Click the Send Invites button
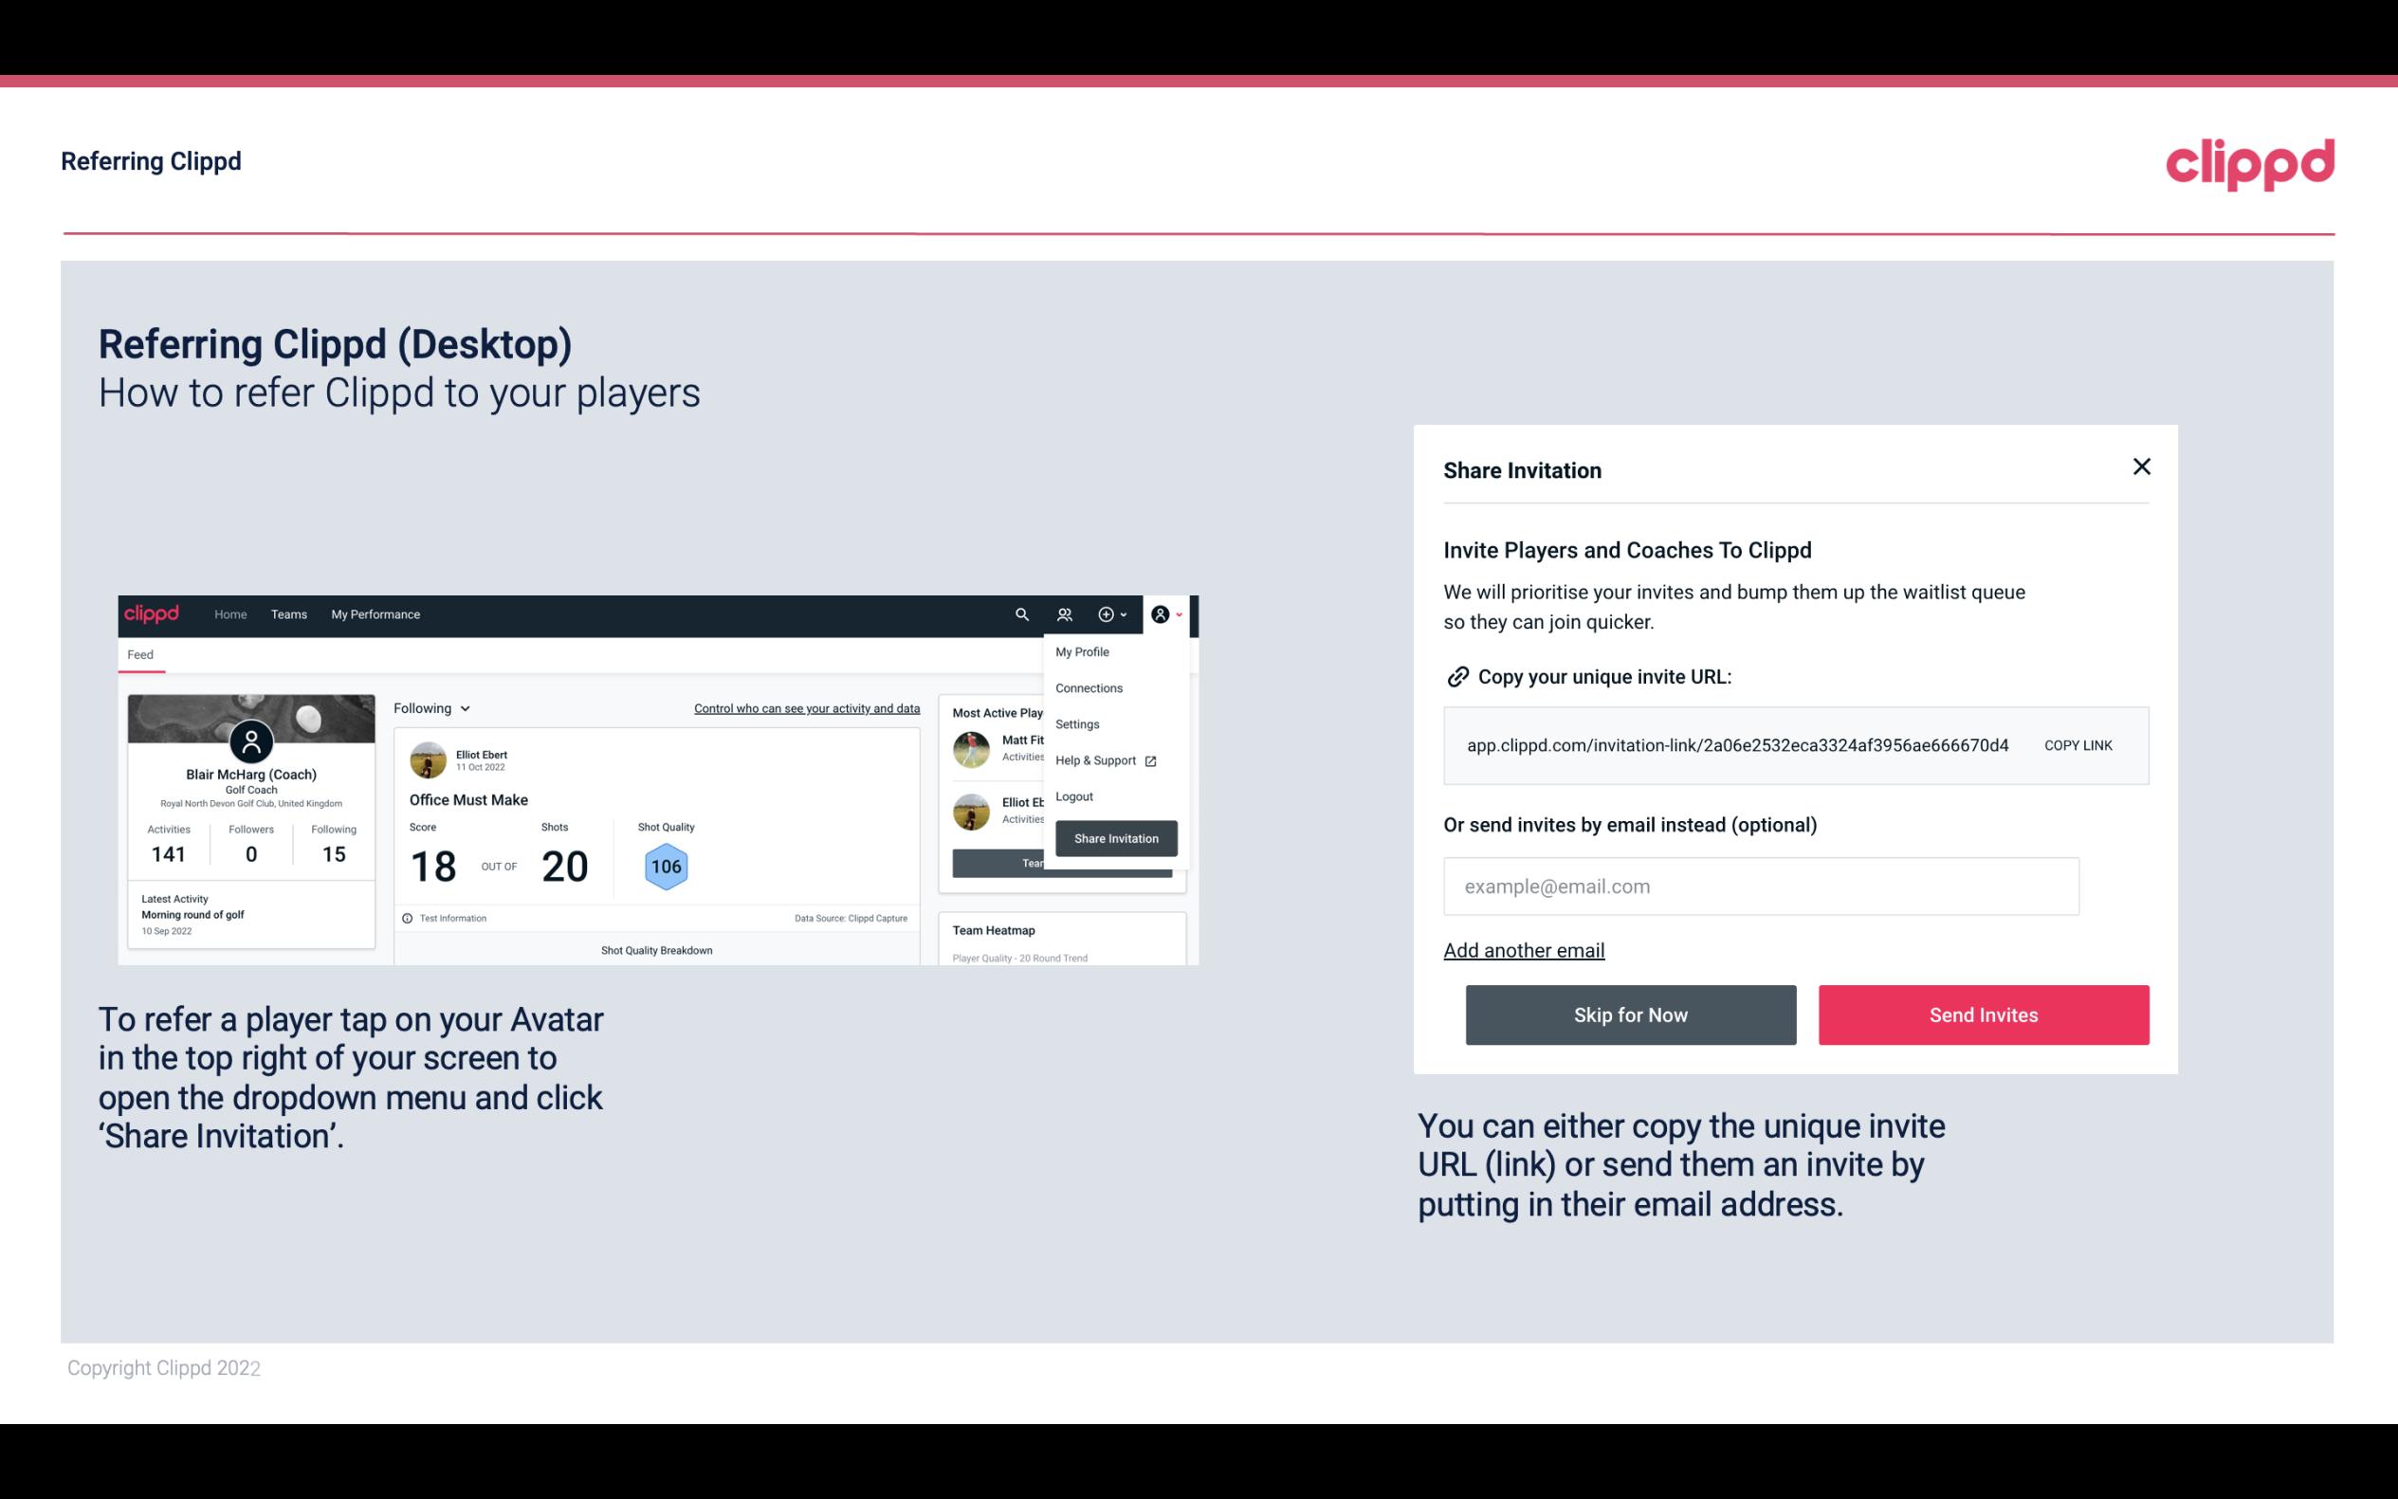2398x1499 pixels. [x=1984, y=1015]
